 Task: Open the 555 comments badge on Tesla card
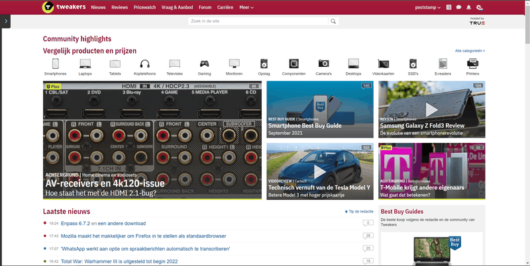tap(366, 148)
